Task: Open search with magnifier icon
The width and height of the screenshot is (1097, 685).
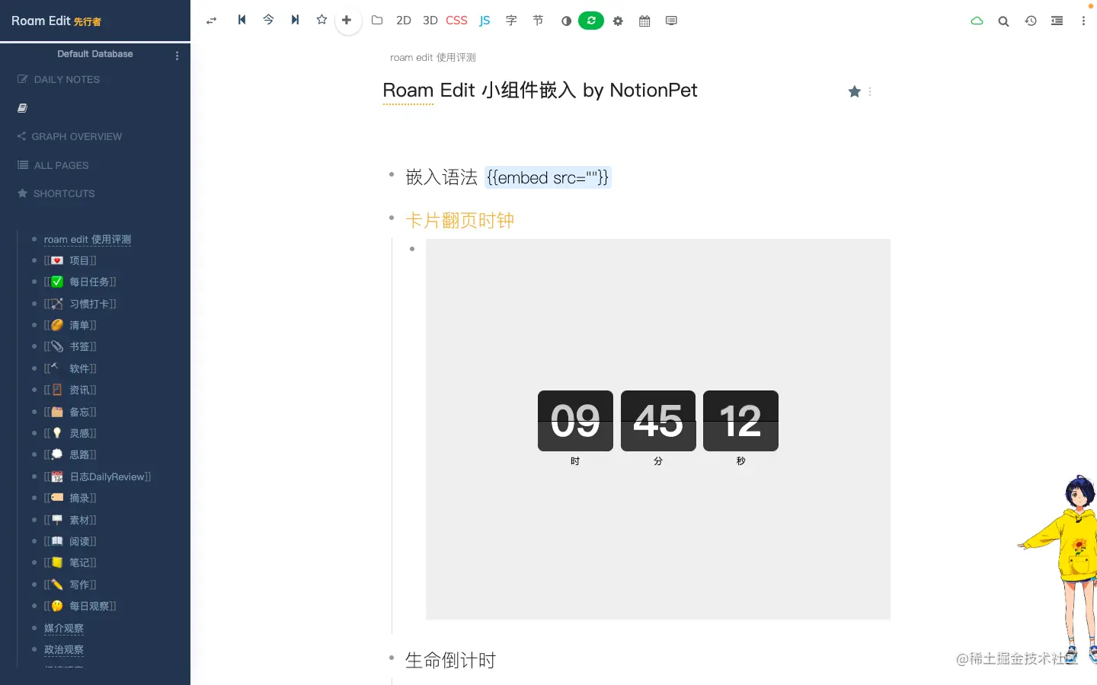Action: click(x=1004, y=21)
